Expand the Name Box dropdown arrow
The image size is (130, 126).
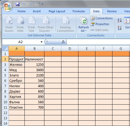pos(41,42)
